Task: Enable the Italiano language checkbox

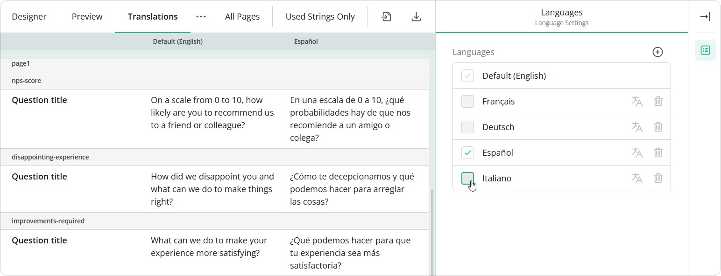Action: coord(467,178)
